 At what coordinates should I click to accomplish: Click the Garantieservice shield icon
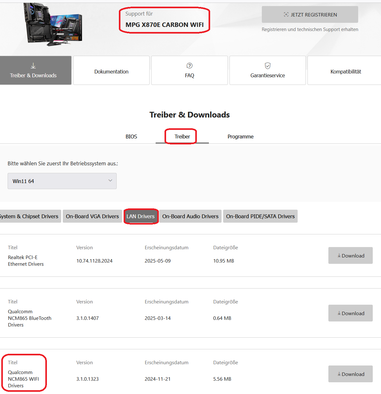pyautogui.click(x=268, y=66)
